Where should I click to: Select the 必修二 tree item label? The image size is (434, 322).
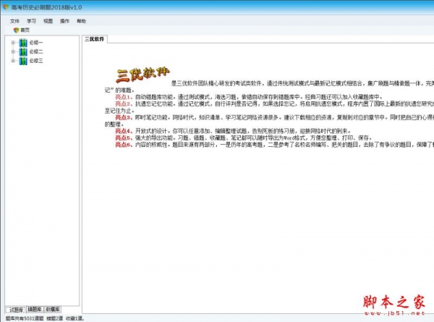36,52
